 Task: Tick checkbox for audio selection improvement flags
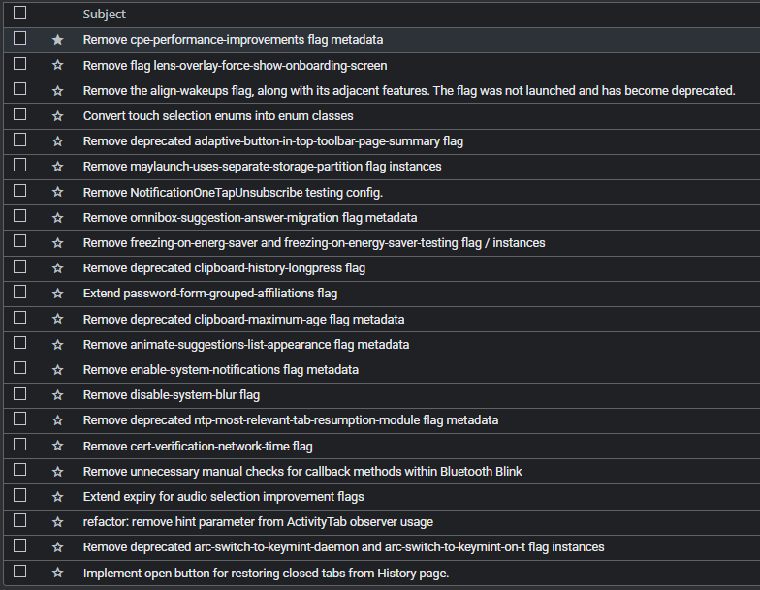(x=19, y=495)
